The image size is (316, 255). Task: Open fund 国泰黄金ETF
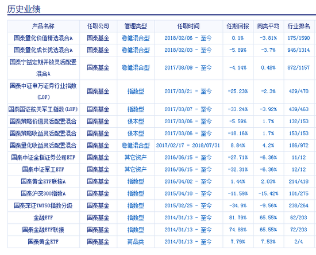[x=43, y=241]
